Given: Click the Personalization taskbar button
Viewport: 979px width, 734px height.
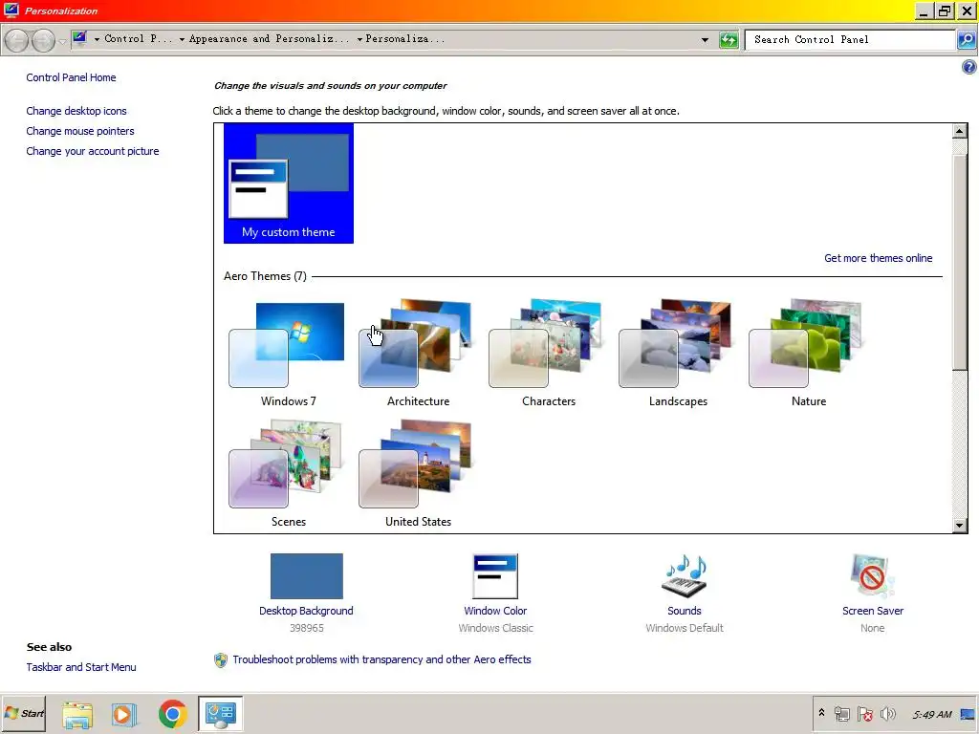Looking at the screenshot, I should pos(221,713).
